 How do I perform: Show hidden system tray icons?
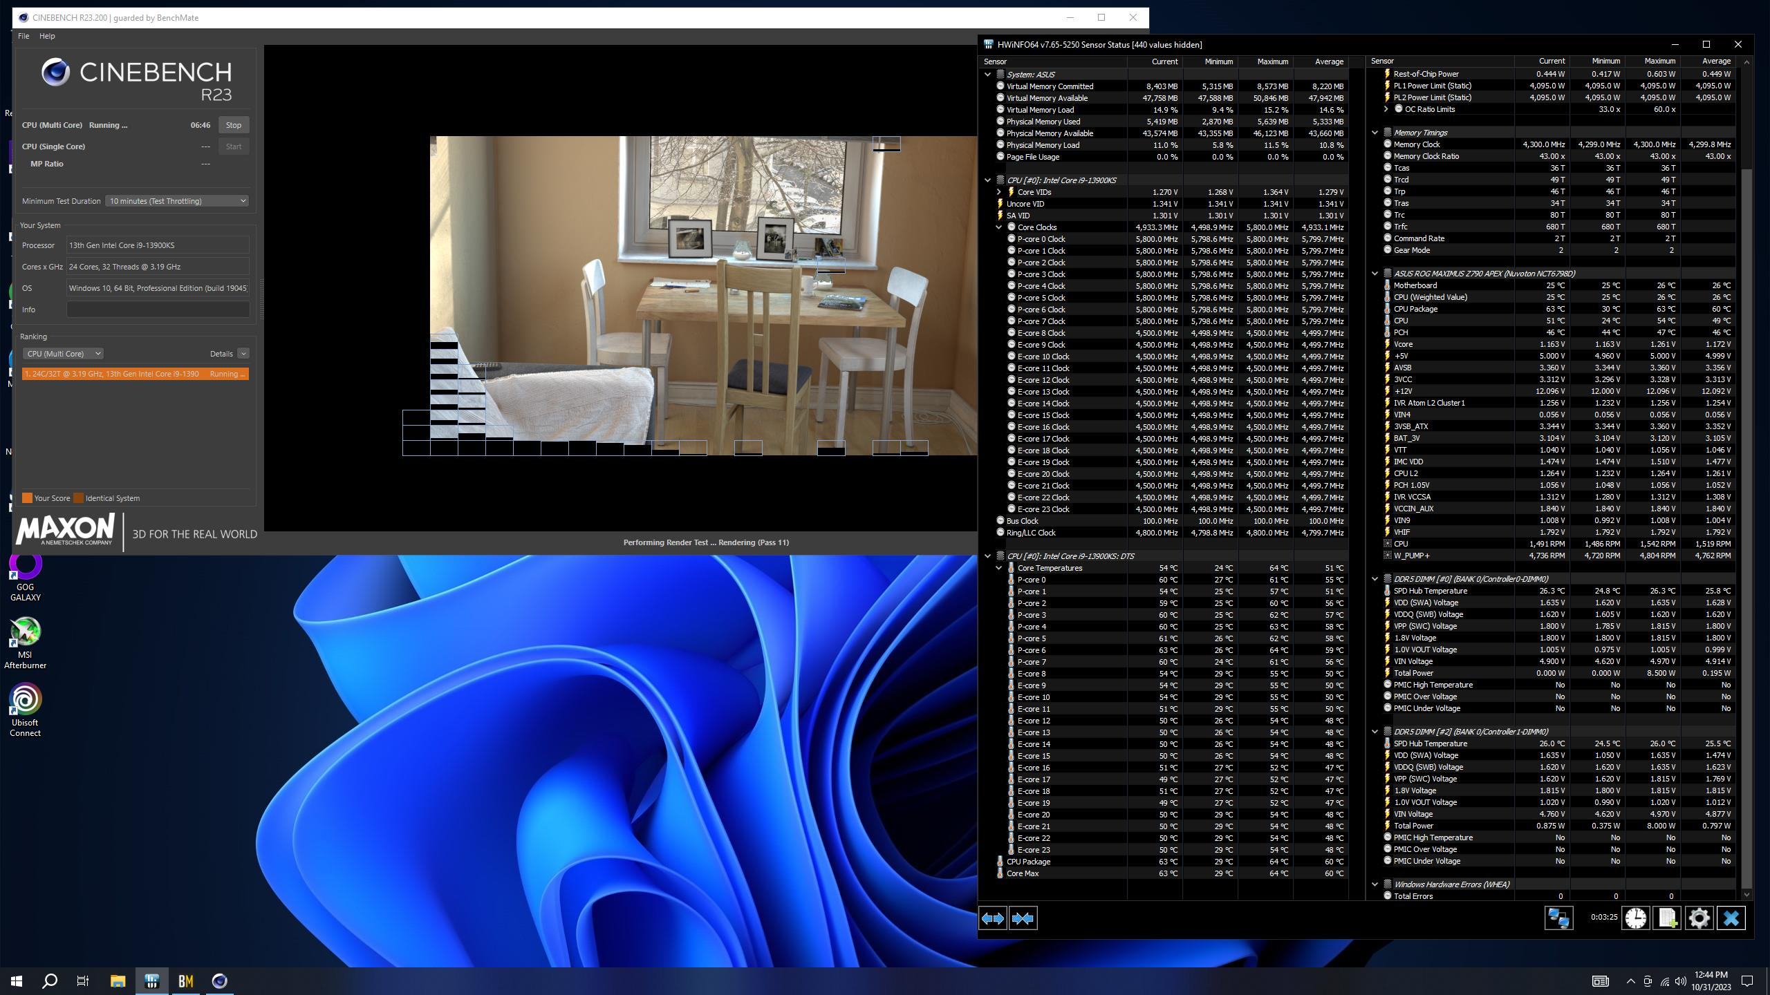[1630, 981]
